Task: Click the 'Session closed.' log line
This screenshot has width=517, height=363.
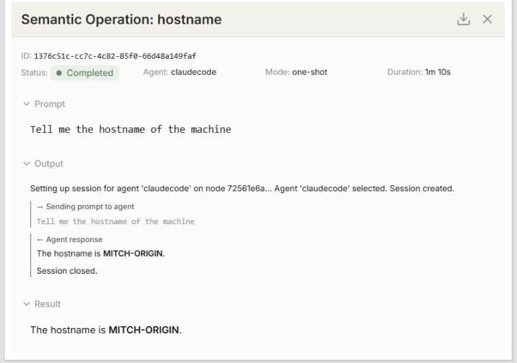Action: tap(67, 270)
